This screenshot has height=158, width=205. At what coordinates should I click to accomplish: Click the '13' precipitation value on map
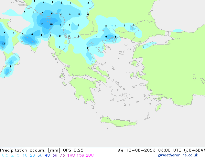pyautogui.click(x=3, y=44)
